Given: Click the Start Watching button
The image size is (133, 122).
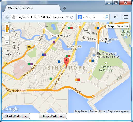Looking at the screenshot, I should [x=16, y=116].
